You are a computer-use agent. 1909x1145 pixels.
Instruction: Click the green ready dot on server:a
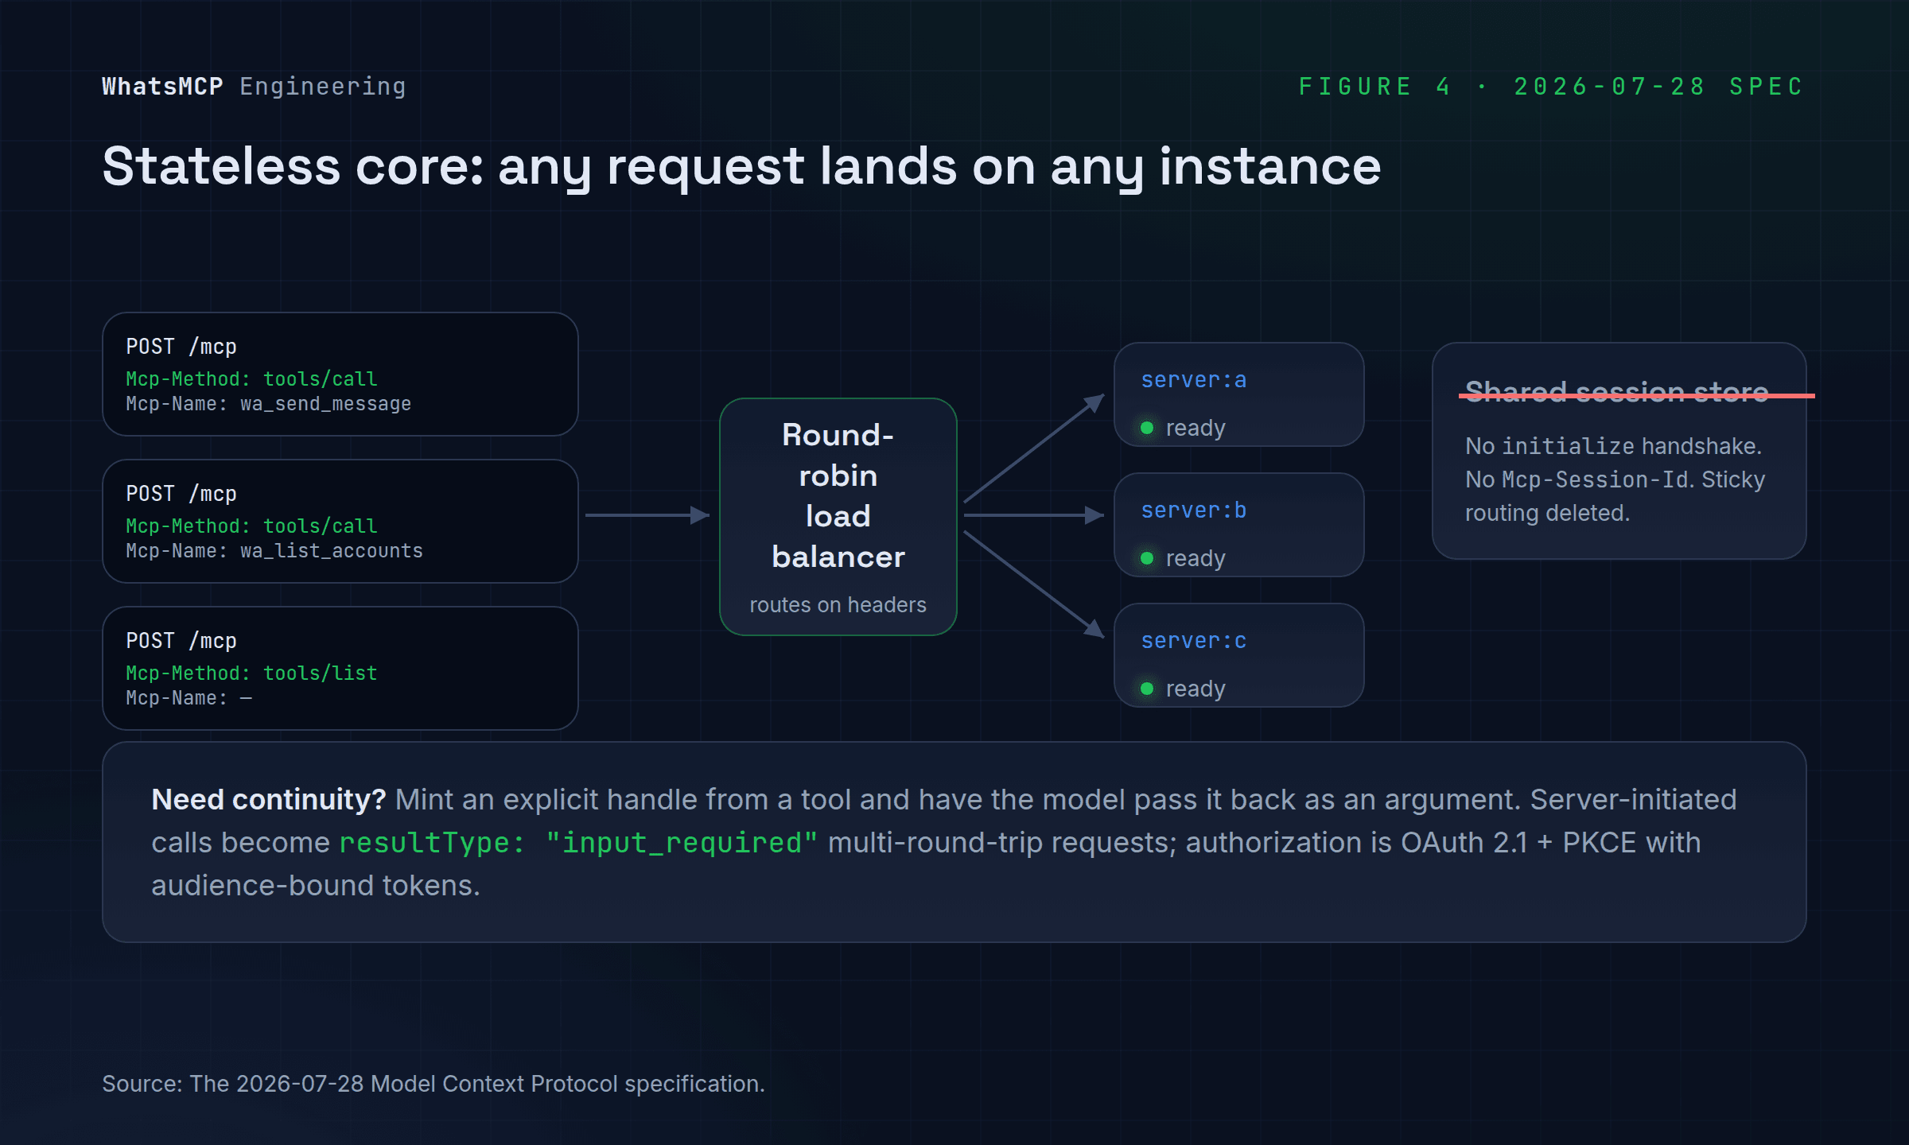(1147, 428)
